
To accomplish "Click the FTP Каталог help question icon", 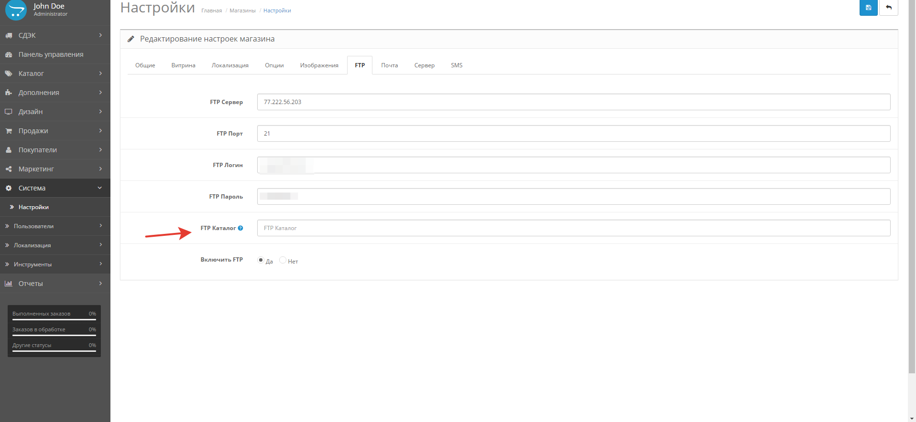I will coord(240,228).
